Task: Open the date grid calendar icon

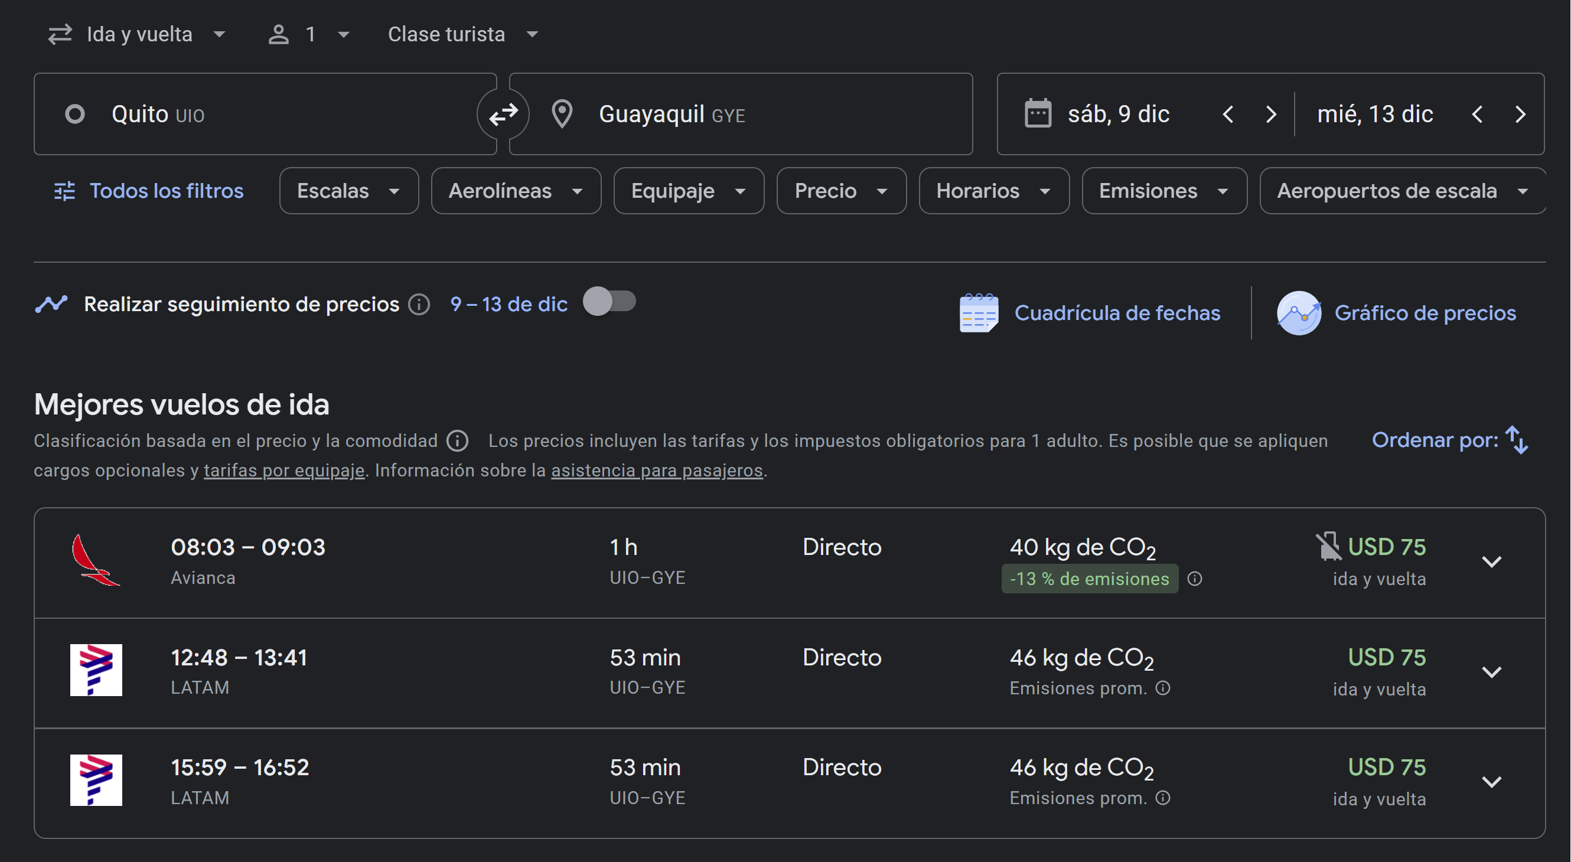Action: (978, 313)
